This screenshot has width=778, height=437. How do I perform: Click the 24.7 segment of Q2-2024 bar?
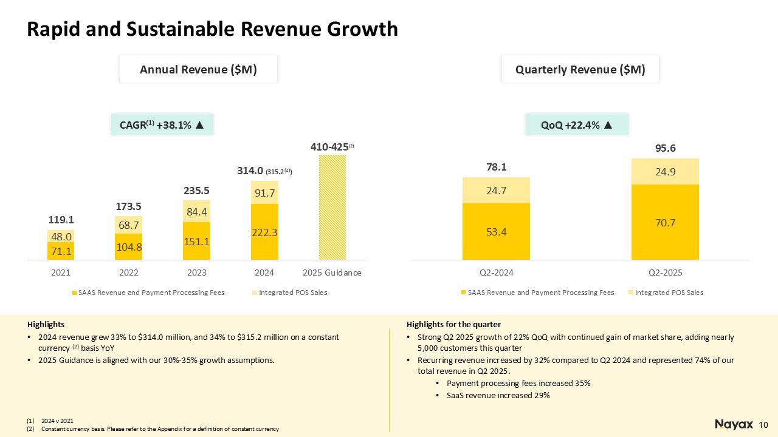click(x=496, y=191)
